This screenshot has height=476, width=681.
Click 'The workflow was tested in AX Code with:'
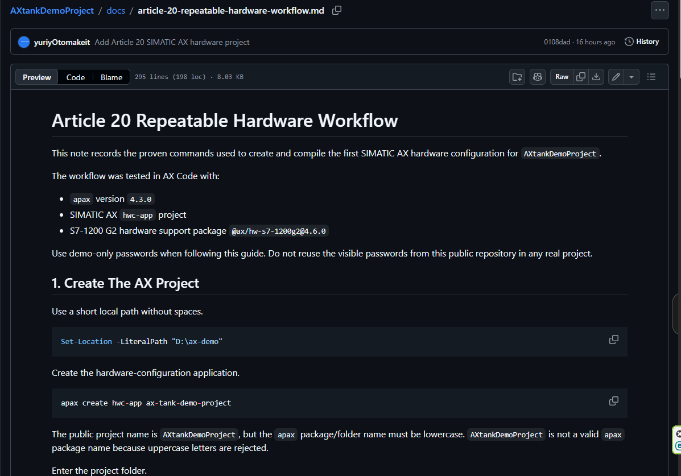point(135,176)
